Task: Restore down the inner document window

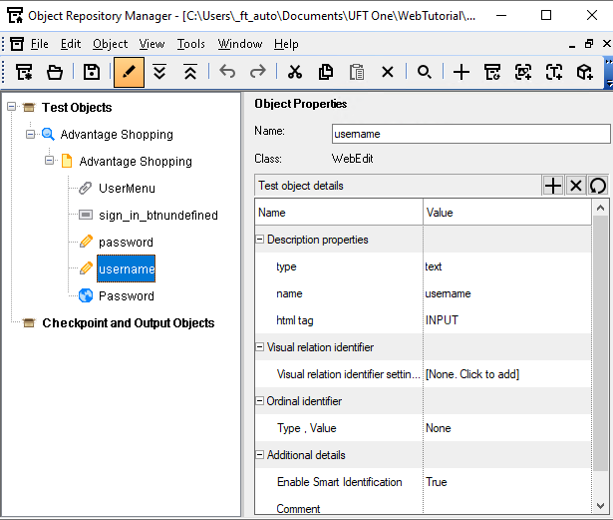Action: [589, 44]
